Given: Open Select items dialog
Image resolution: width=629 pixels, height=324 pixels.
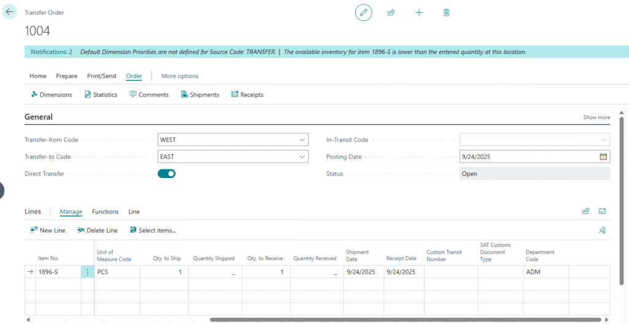Looking at the screenshot, I should click(153, 230).
